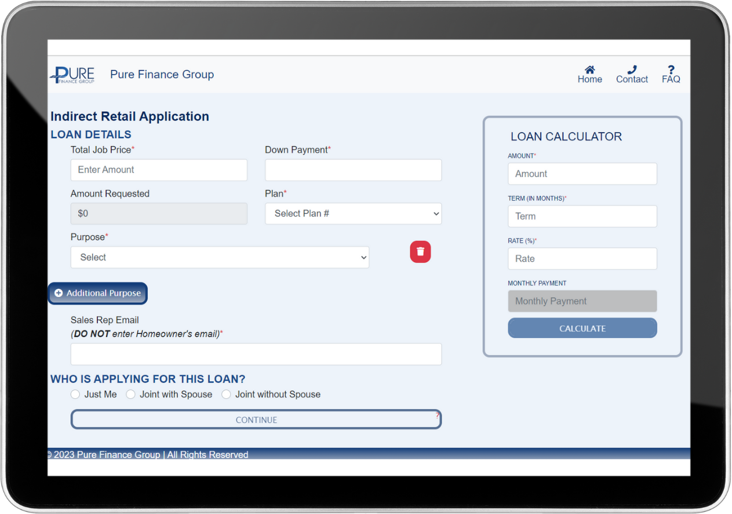Screen dimensions: 732x514
Task: Expand the Purpose select dropdown
Action: click(220, 257)
